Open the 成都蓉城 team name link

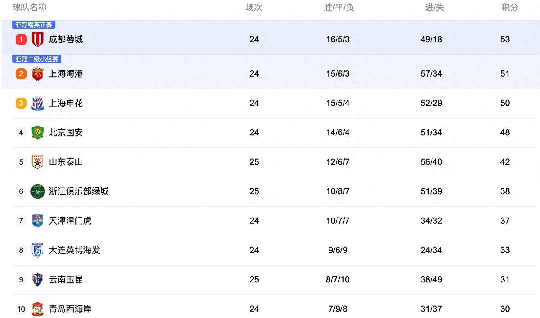pos(66,39)
